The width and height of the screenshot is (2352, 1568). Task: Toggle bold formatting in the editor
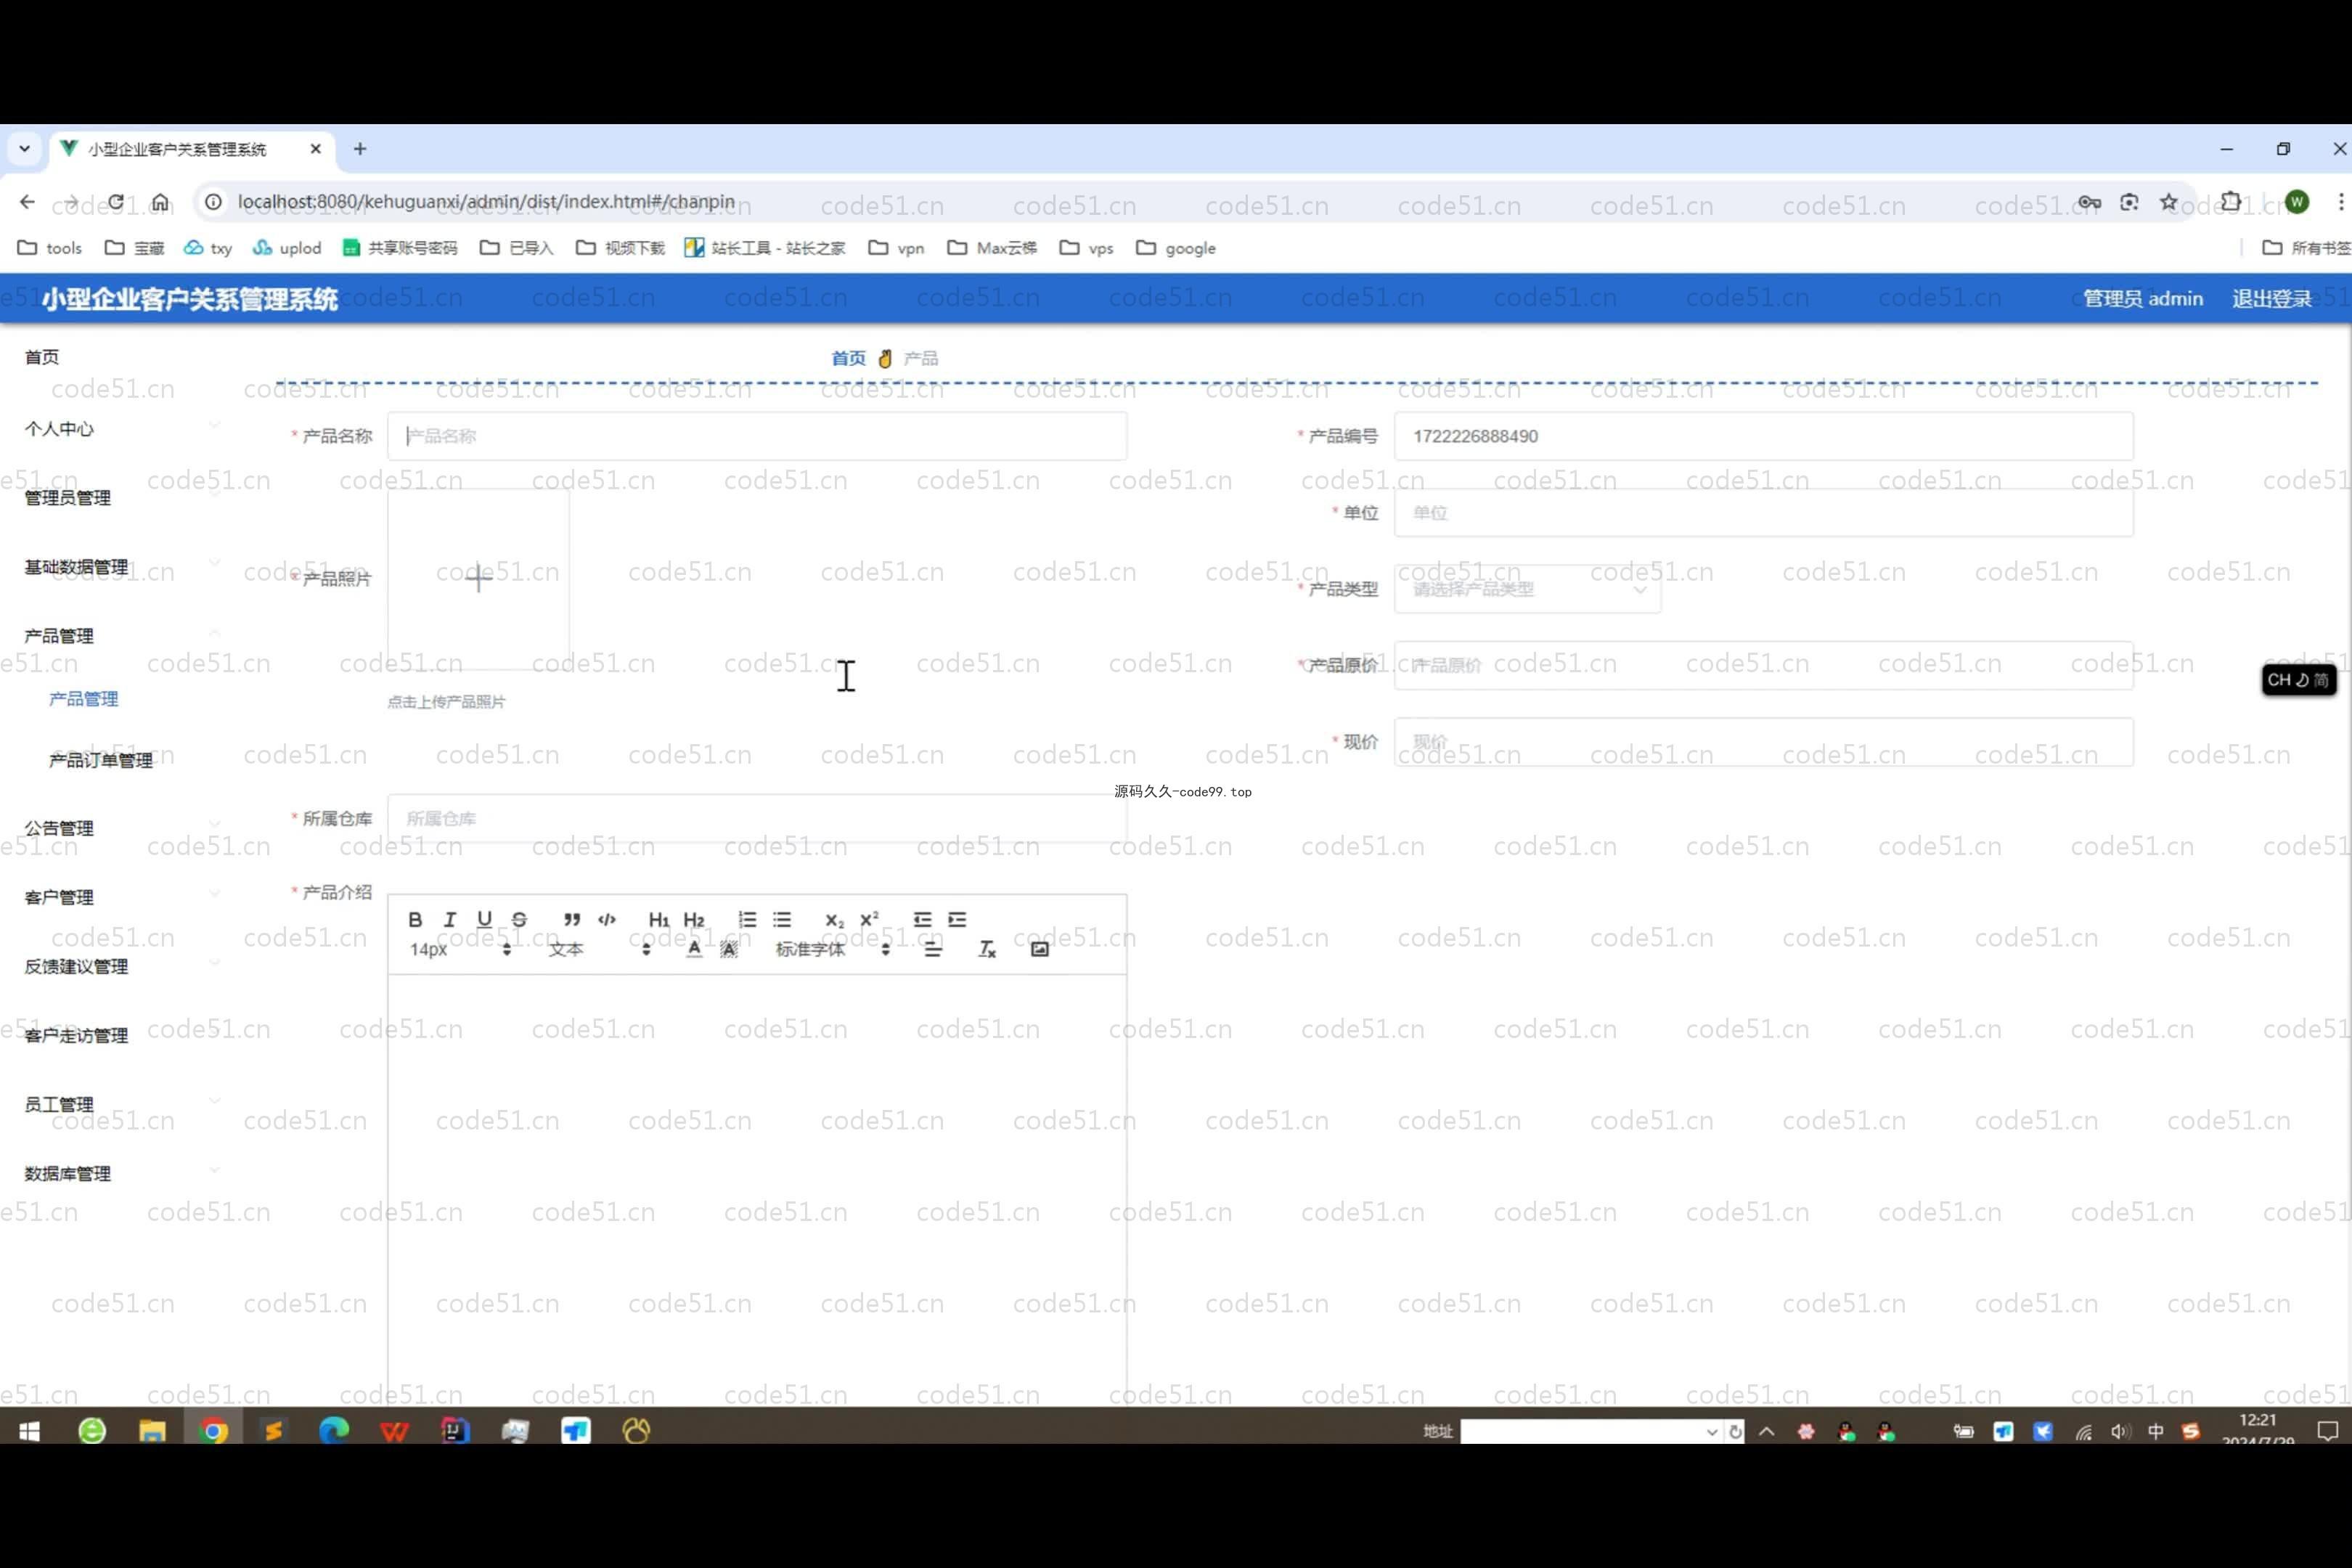(x=415, y=919)
